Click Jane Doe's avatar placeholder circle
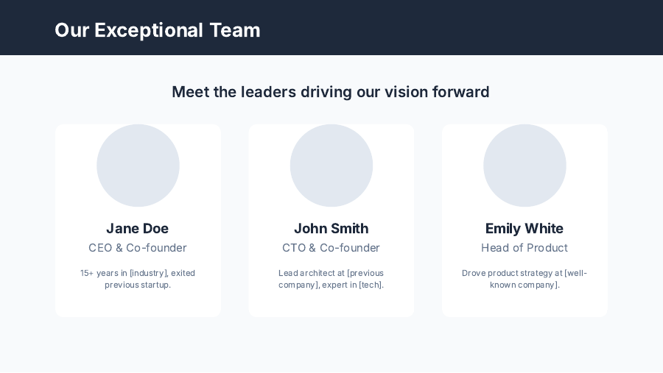Screen dimensions: 663x373 coord(138,166)
